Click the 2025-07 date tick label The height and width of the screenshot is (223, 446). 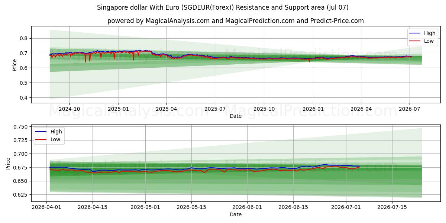pyautogui.click(x=215, y=109)
